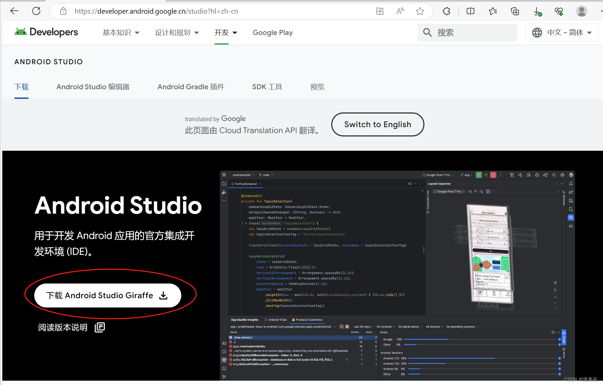
Task: Enable split screen view
Action: 470,11
